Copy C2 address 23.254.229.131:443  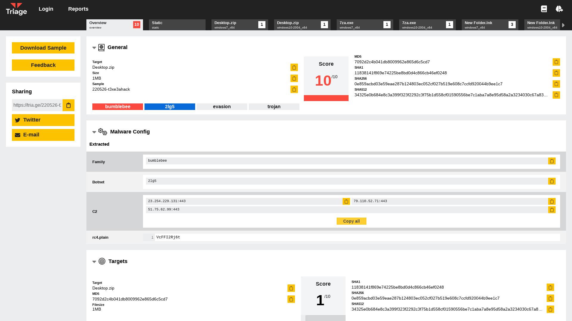click(346, 201)
